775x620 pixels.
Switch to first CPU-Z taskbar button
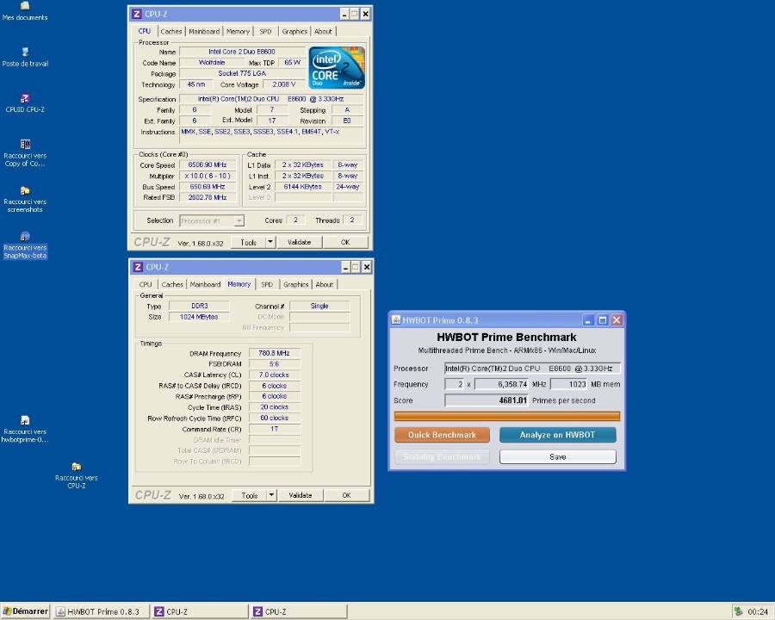(x=200, y=611)
